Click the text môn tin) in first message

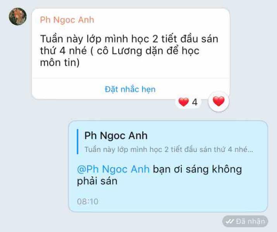pos(60,63)
